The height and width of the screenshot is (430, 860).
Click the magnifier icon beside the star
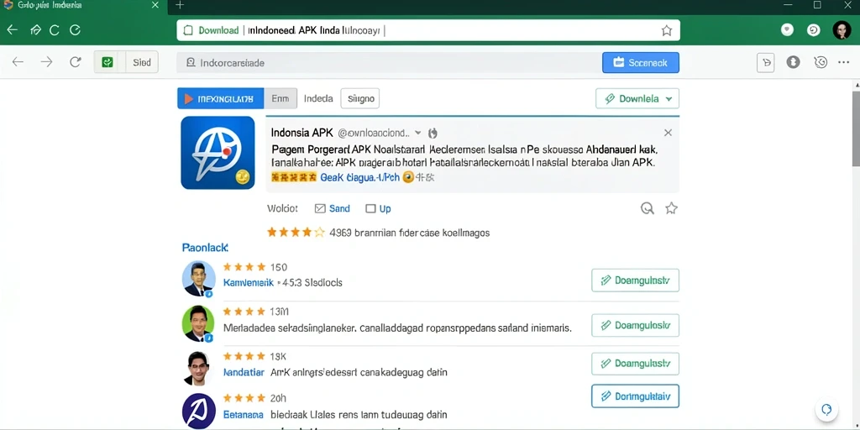648,208
